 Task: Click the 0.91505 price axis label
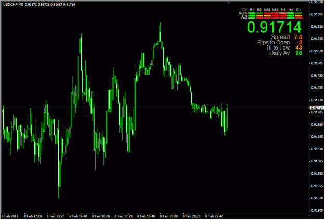click(x=317, y=210)
